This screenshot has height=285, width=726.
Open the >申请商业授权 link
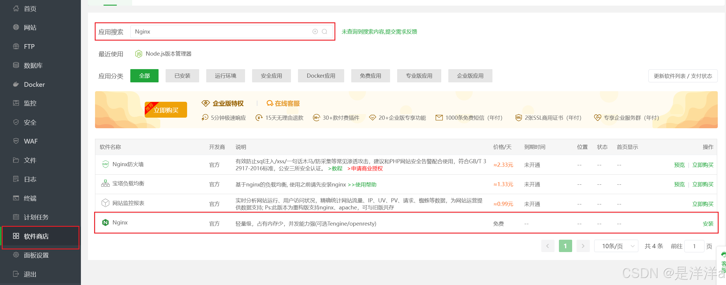(365, 168)
